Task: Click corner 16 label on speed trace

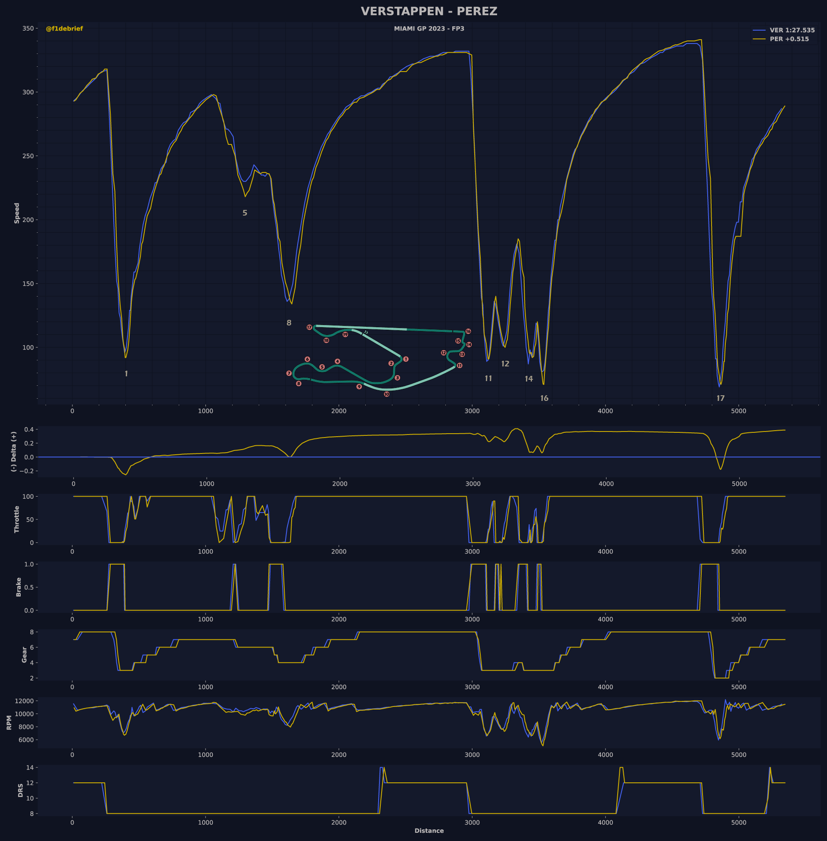Action: 544,398
